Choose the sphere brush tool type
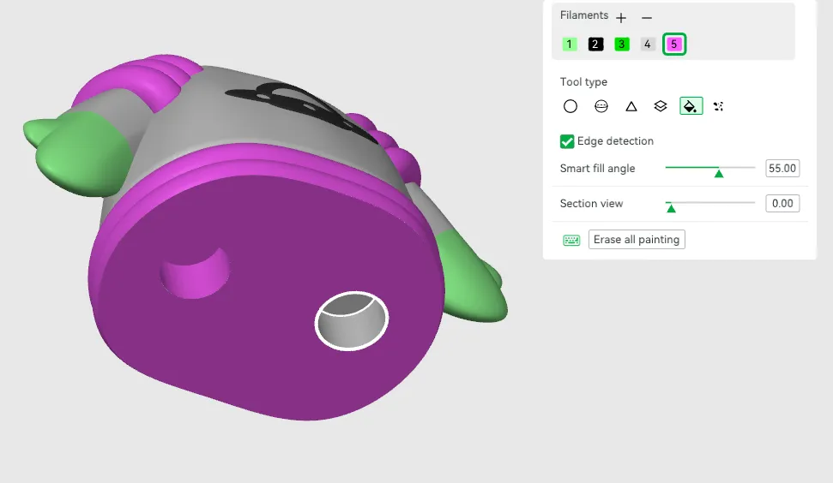Image resolution: width=833 pixels, height=483 pixels. click(601, 106)
